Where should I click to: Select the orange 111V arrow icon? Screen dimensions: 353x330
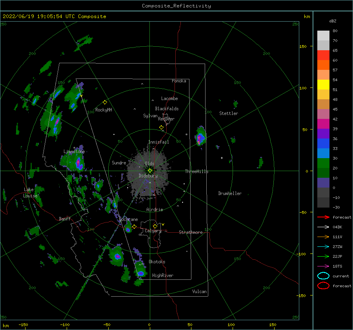(x=323, y=237)
